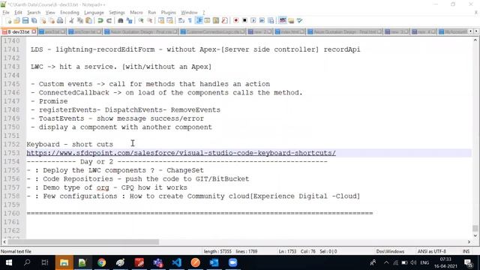Zoom out using the toolbar icon

click(150, 20)
